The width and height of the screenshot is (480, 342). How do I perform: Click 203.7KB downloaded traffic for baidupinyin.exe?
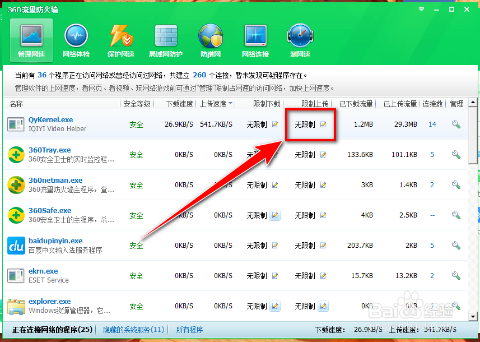[360, 246]
